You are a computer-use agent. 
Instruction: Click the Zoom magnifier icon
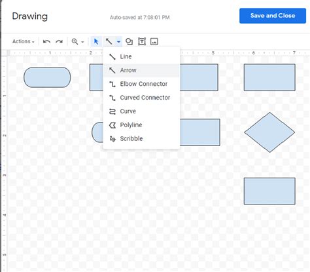pyautogui.click(x=75, y=41)
